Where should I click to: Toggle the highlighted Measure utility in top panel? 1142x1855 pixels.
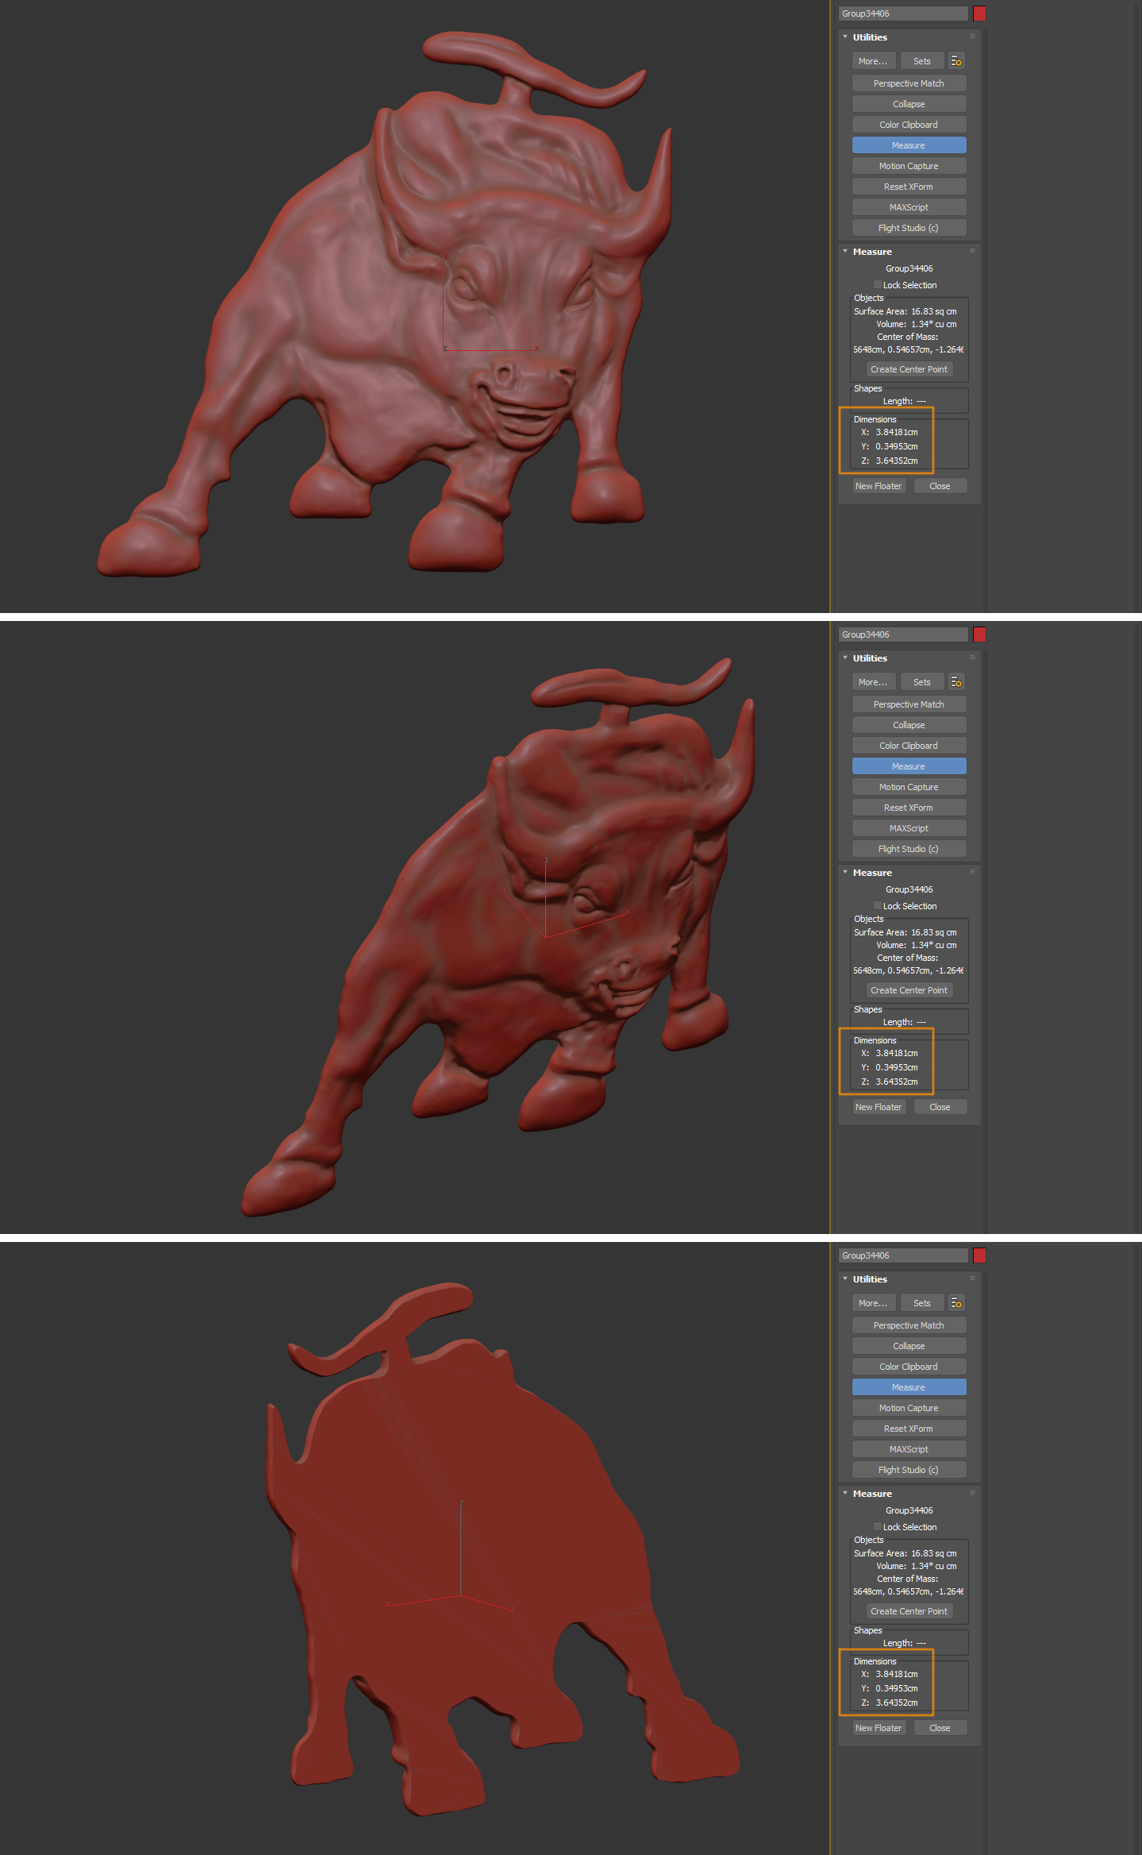pos(909,145)
